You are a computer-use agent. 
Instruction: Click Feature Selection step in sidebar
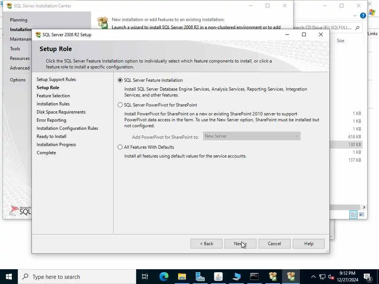click(53, 96)
